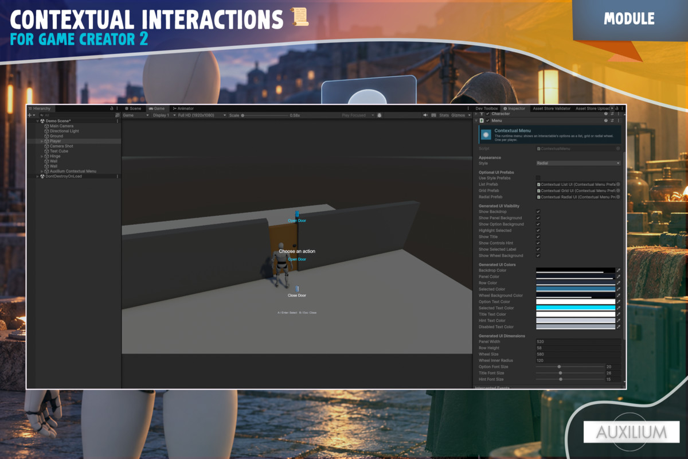Expand the Player object in Hierarchy

[x=42, y=141]
